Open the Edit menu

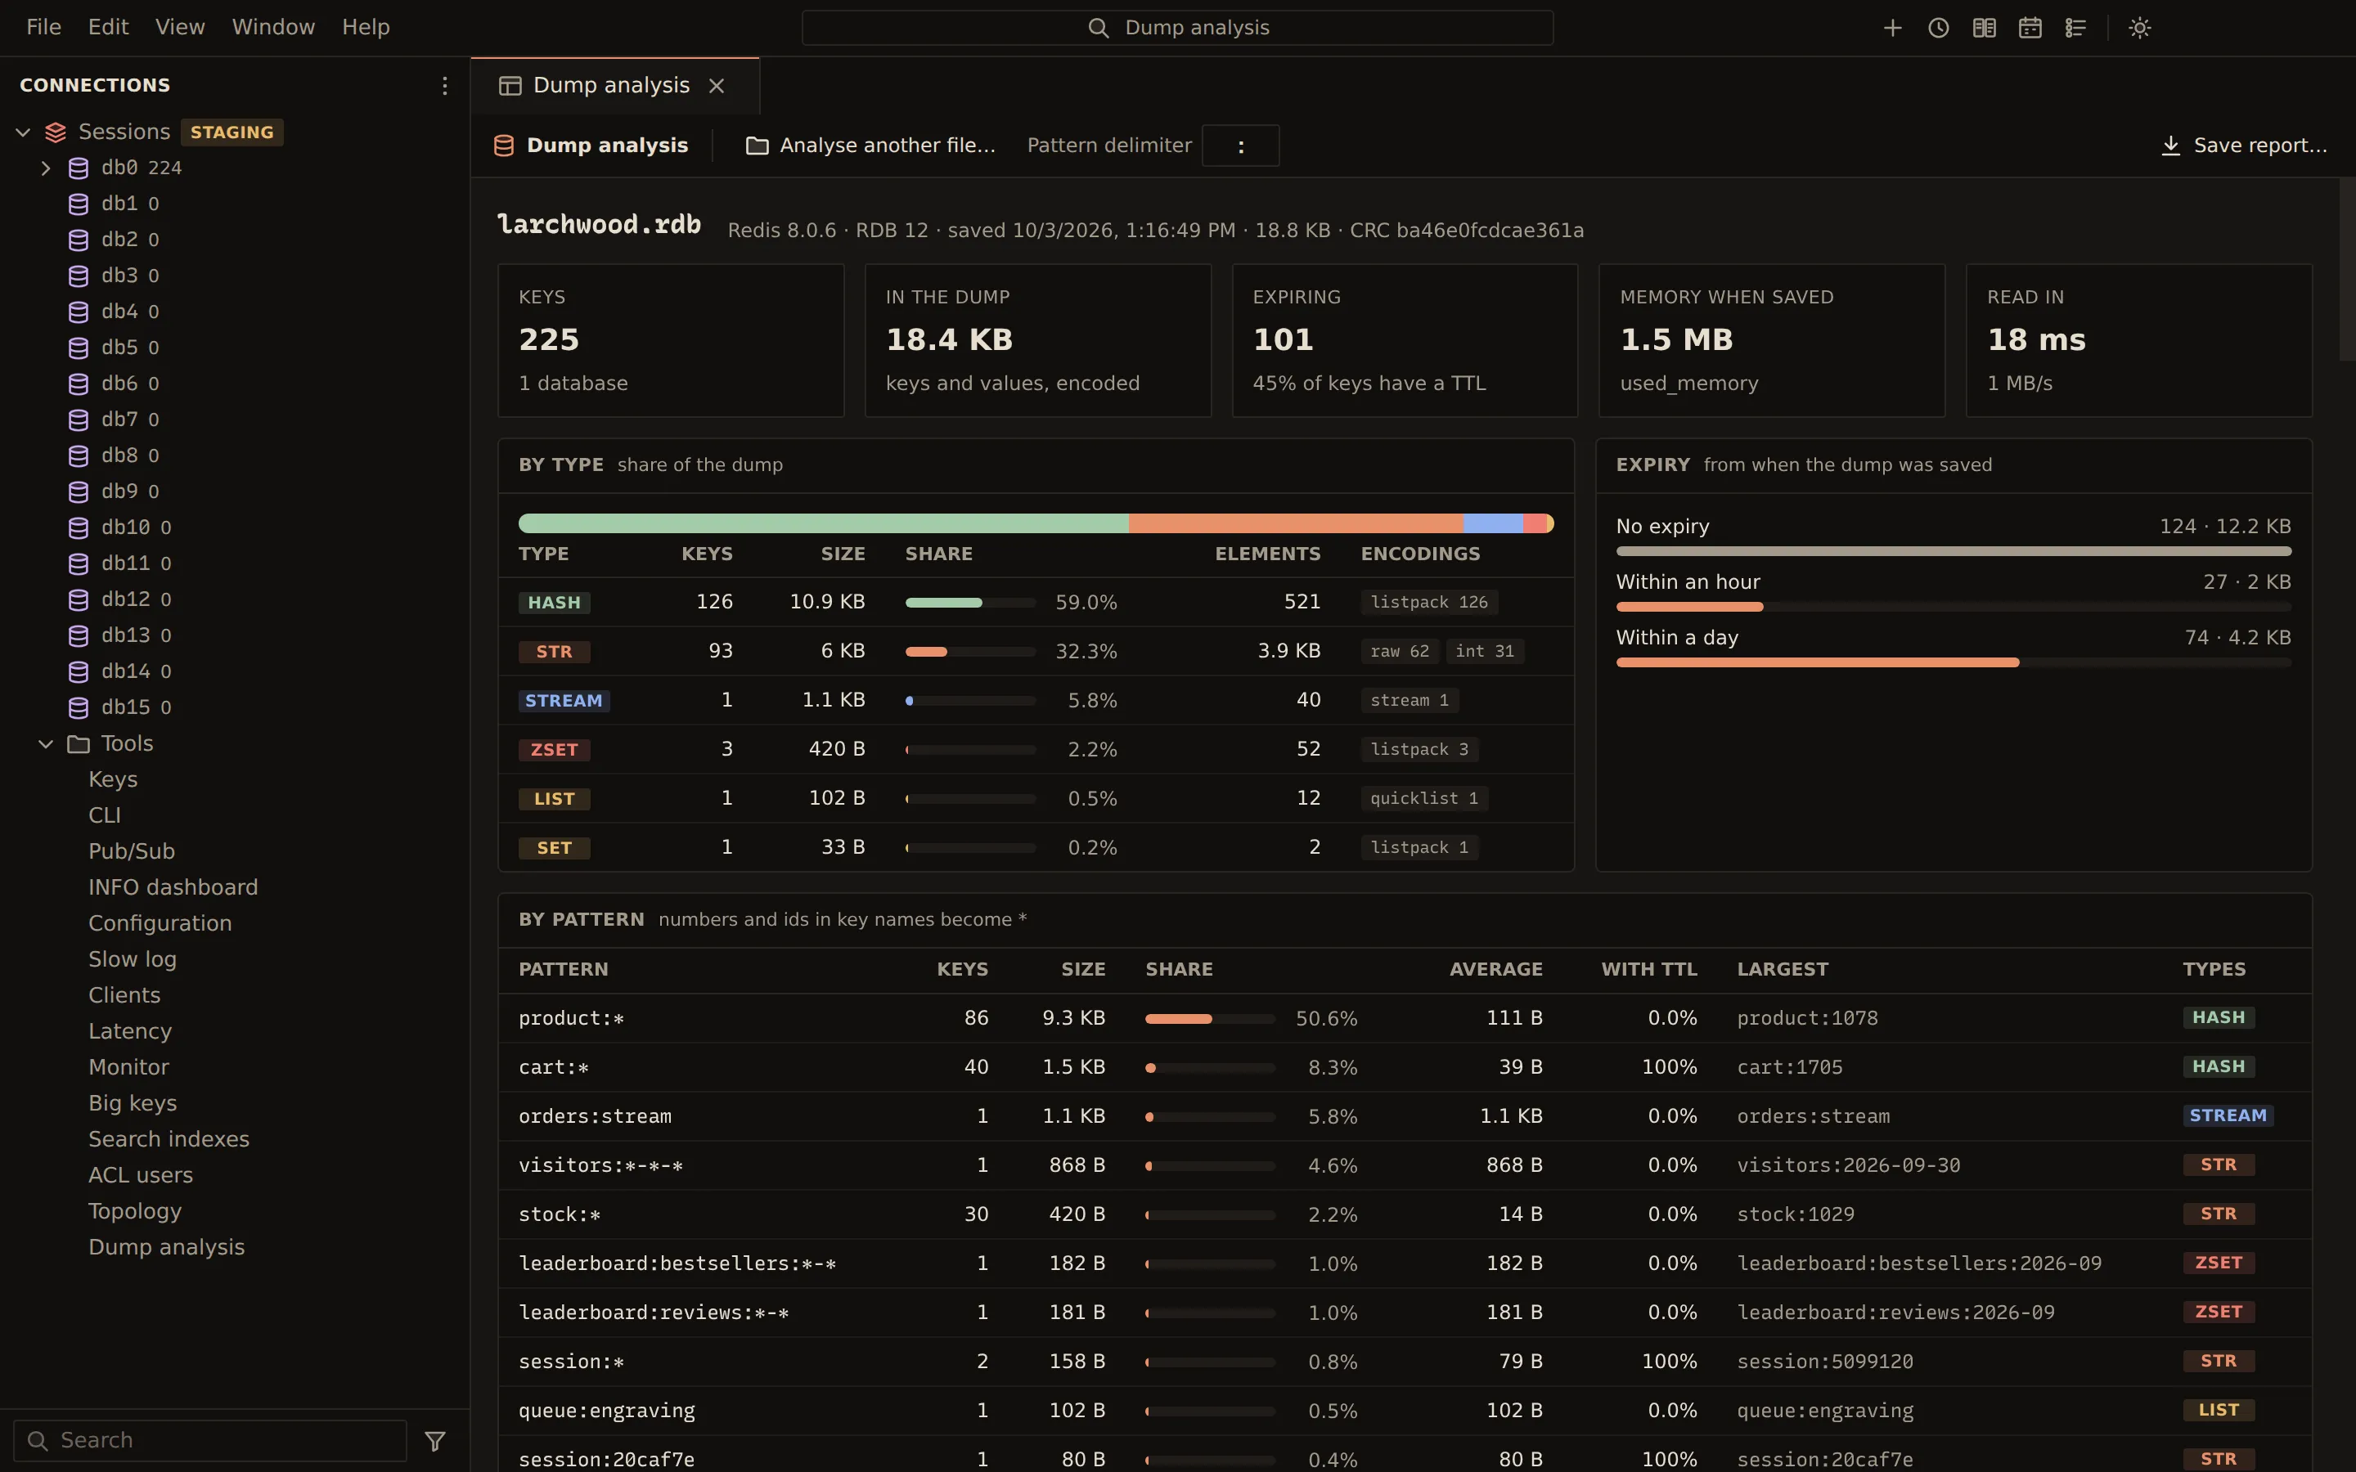pyautogui.click(x=108, y=27)
